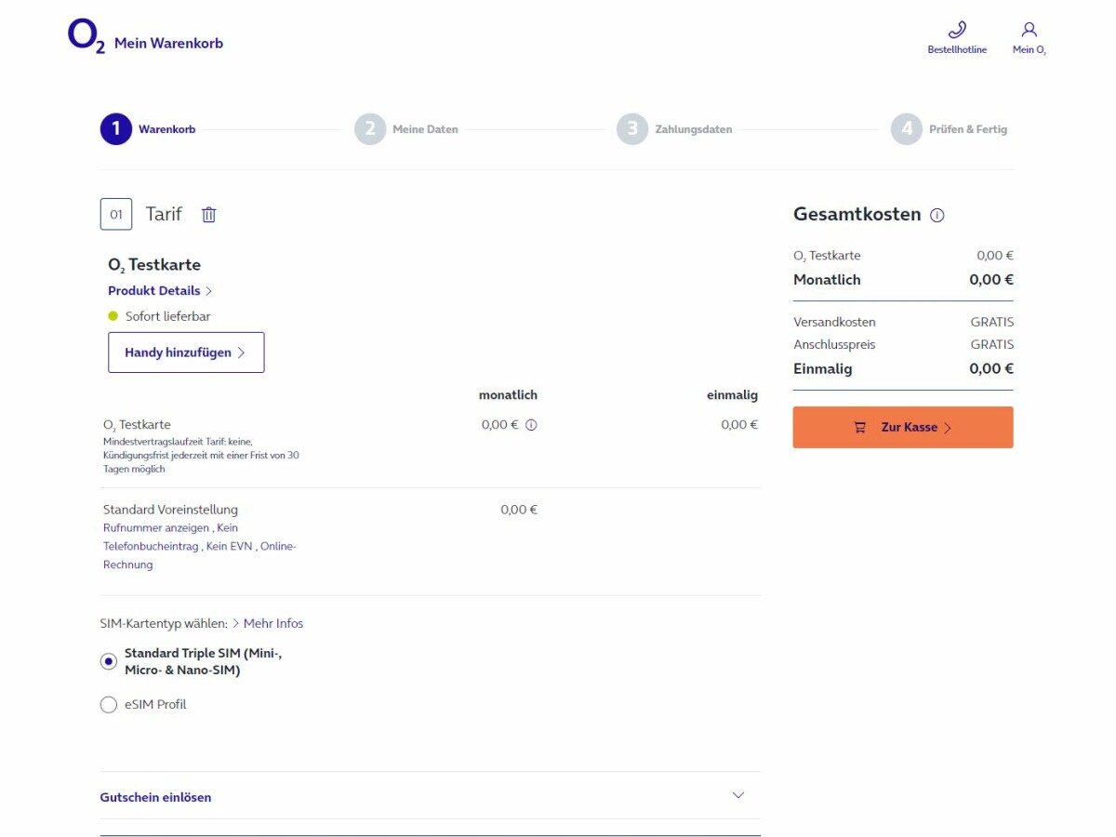Proceed with Zur Kasse button

click(x=902, y=428)
